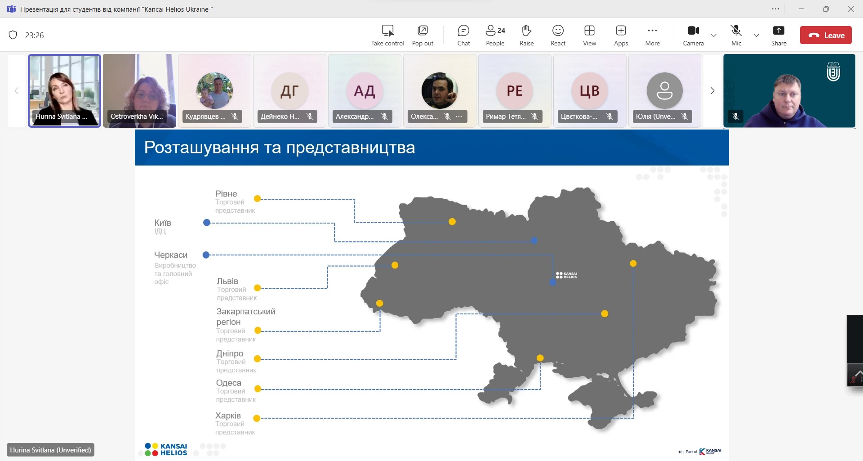863x461 pixels.
Task: Open the React emoji picker
Action: pos(558,35)
